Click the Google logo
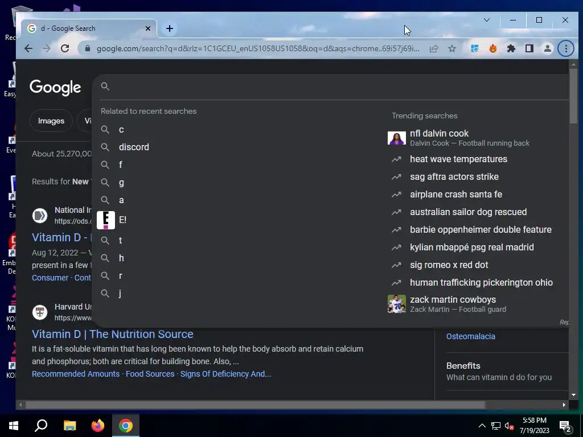 point(55,88)
